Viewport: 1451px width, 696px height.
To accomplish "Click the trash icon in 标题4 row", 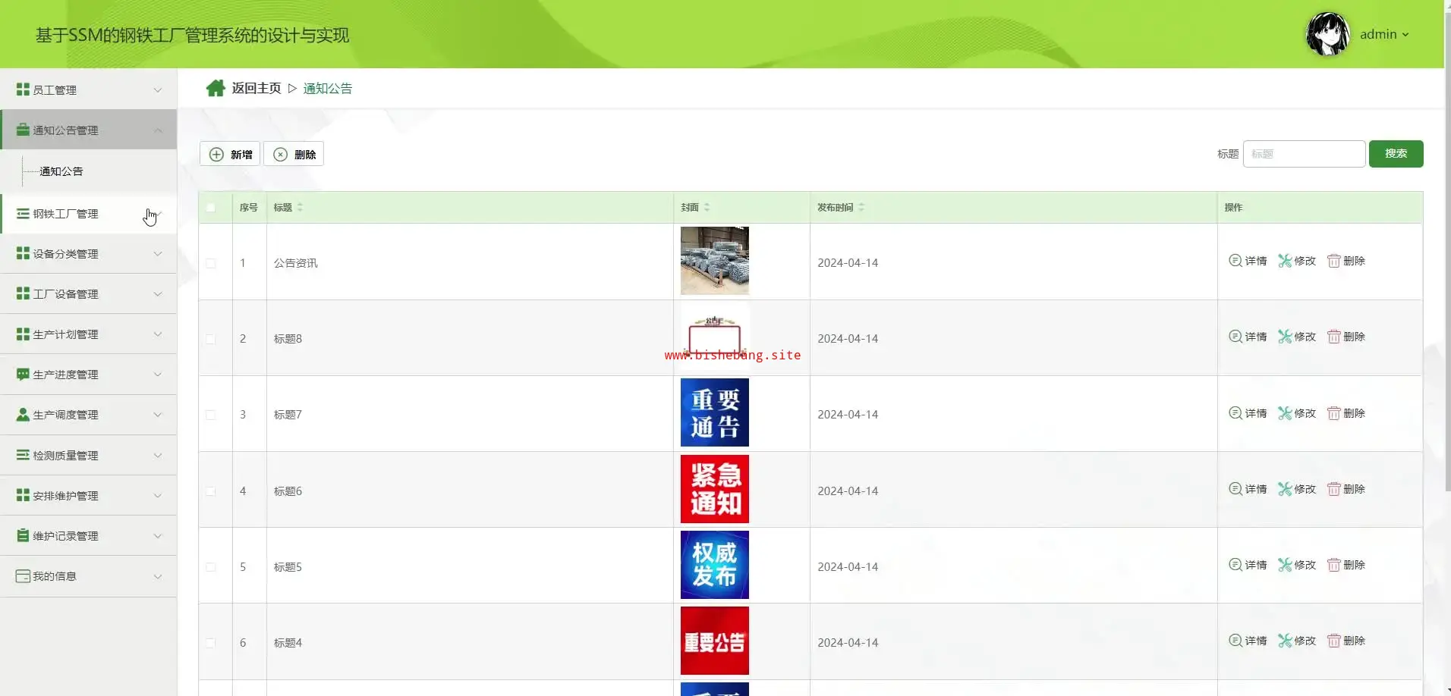I will coord(1333,641).
